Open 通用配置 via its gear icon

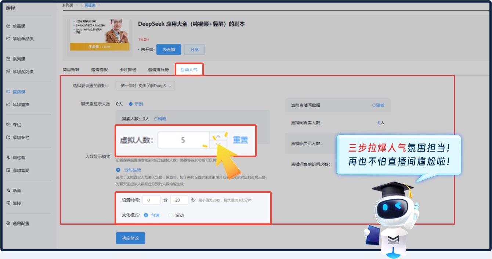click(8, 223)
